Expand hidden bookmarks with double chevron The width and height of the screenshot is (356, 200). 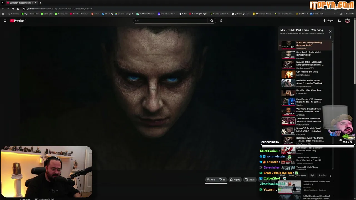tap(334, 14)
